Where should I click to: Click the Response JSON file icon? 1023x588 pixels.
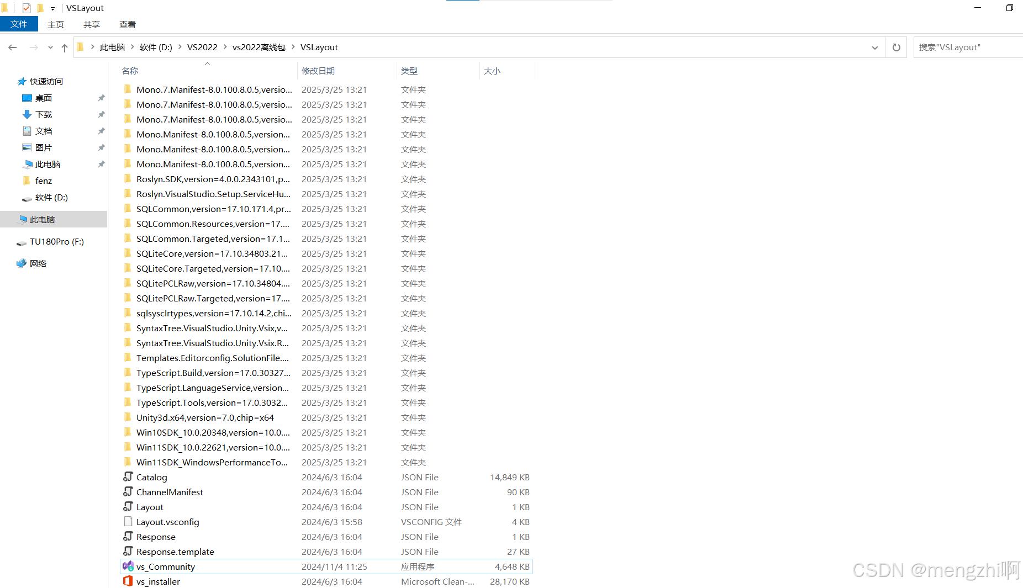click(128, 536)
